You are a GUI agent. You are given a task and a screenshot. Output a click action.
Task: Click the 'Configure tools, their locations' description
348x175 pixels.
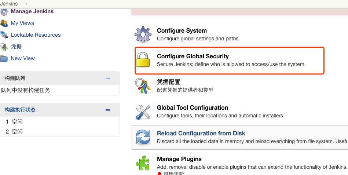click(x=220, y=116)
